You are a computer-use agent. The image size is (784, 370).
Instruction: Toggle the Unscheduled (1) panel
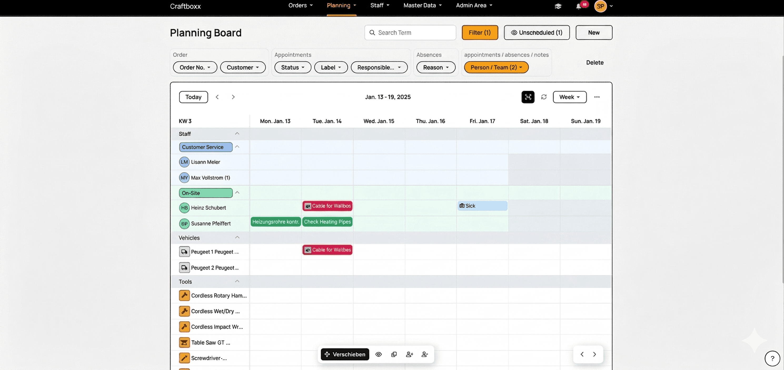tap(537, 33)
